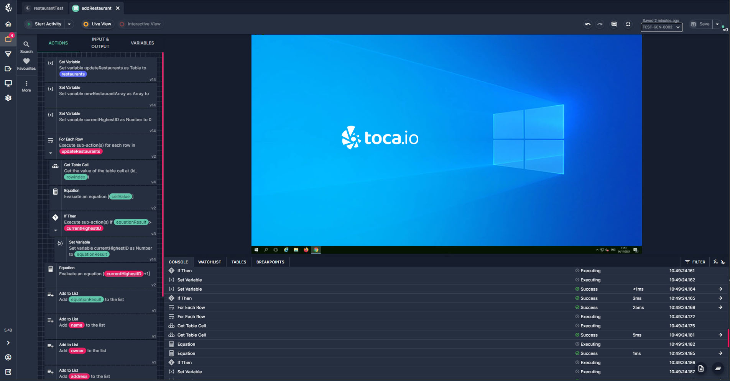This screenshot has height=381, width=730.
Task: Switch to INPUT & OUTPUT tab
Action: pos(100,43)
